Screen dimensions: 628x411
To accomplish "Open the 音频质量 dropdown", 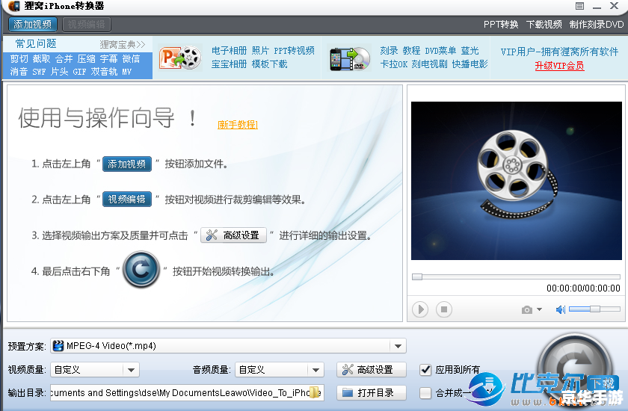I will click(x=280, y=370).
